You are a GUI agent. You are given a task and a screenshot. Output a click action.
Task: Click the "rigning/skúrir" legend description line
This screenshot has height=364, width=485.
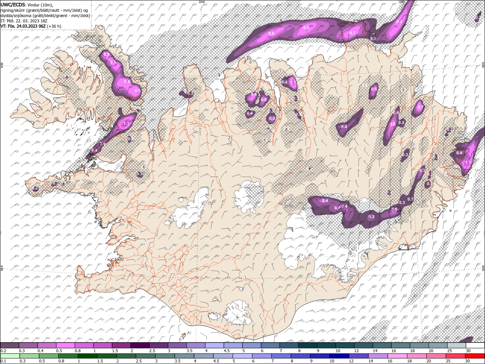click(45, 10)
